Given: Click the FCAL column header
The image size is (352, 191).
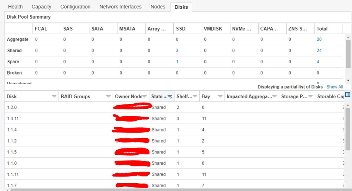Looking at the screenshot, I should click(41, 29).
